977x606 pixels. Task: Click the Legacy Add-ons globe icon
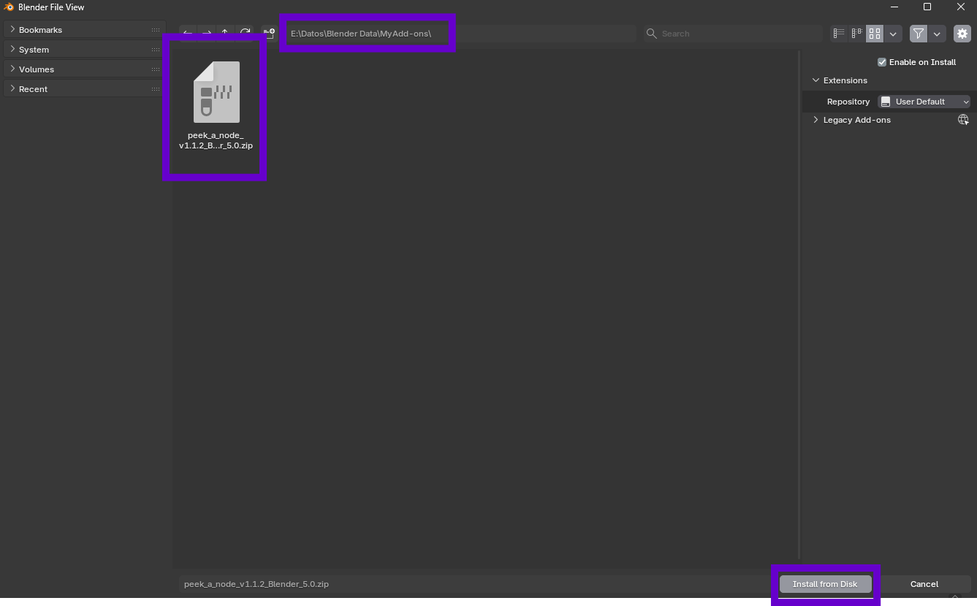(963, 120)
